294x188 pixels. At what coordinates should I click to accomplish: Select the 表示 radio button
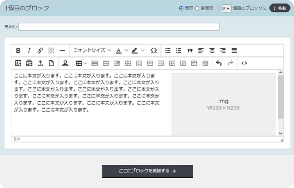click(x=181, y=8)
